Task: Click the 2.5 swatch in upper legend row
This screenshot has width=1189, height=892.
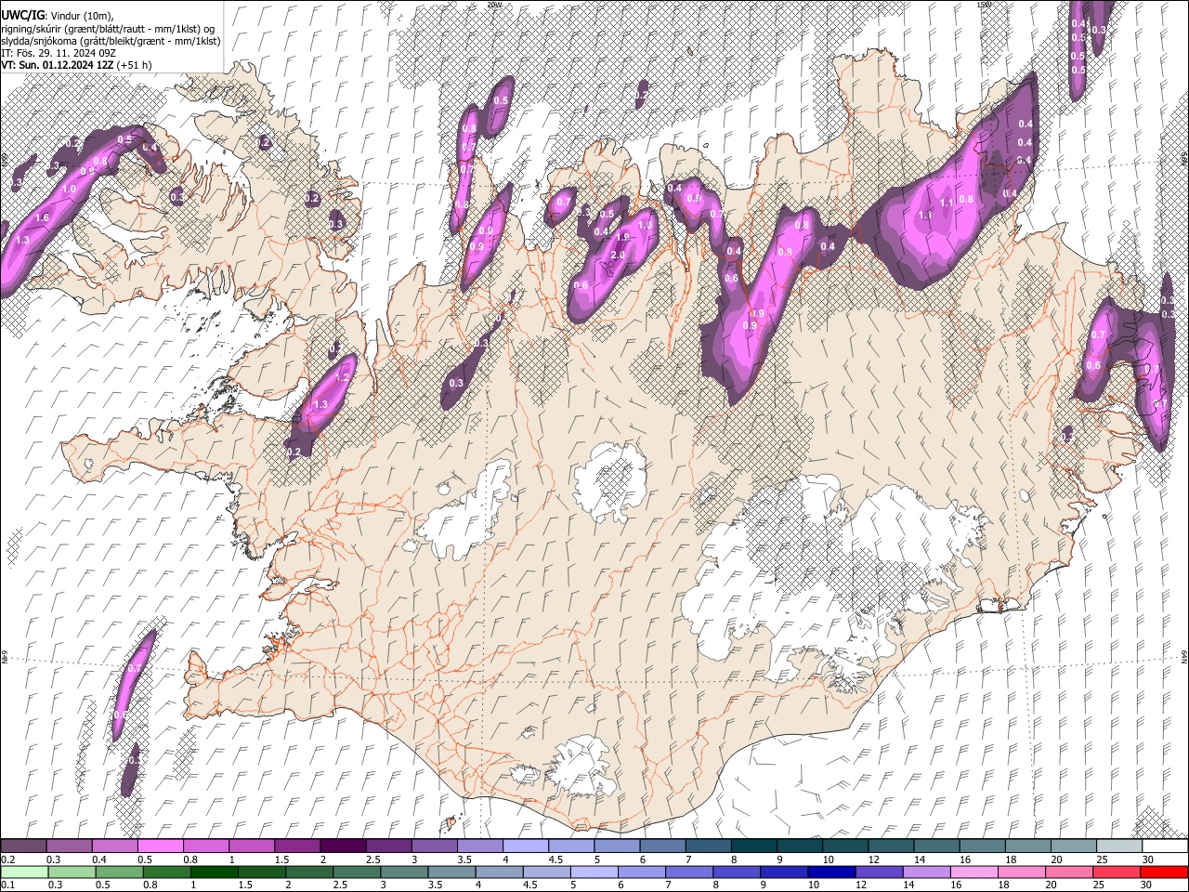Action: (388, 846)
